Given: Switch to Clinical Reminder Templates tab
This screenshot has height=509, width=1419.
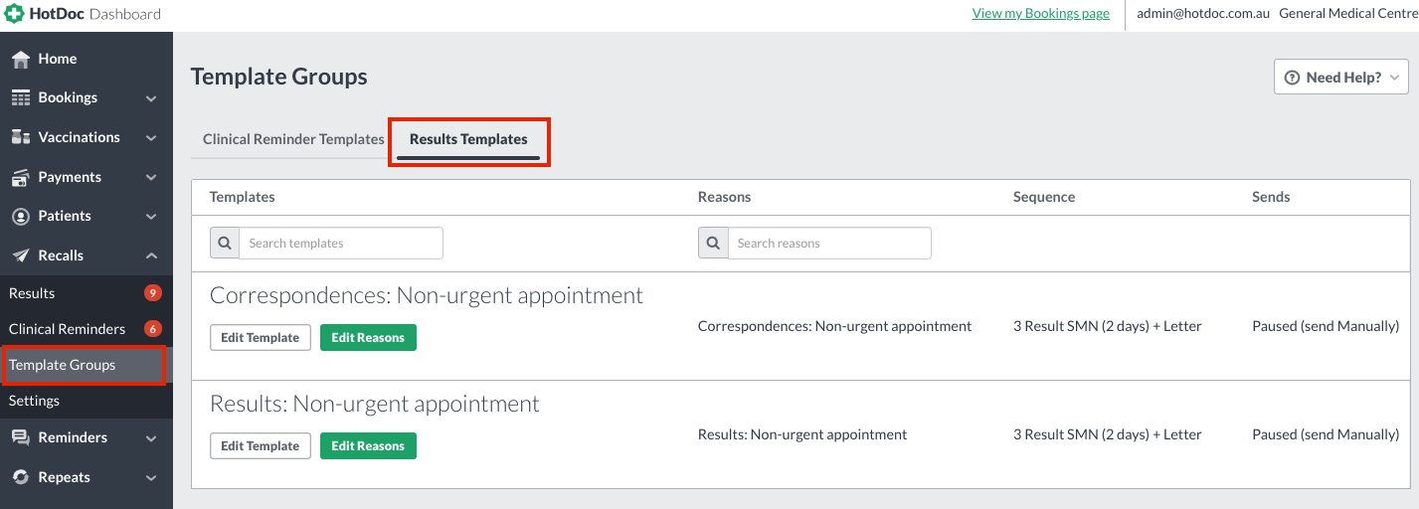Looking at the screenshot, I should pyautogui.click(x=293, y=139).
